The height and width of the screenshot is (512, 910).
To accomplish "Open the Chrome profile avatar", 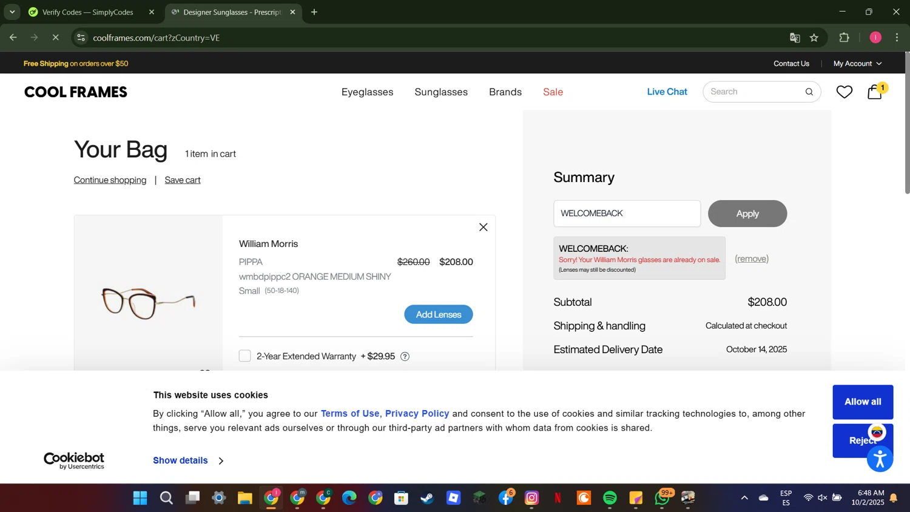I will (875, 38).
